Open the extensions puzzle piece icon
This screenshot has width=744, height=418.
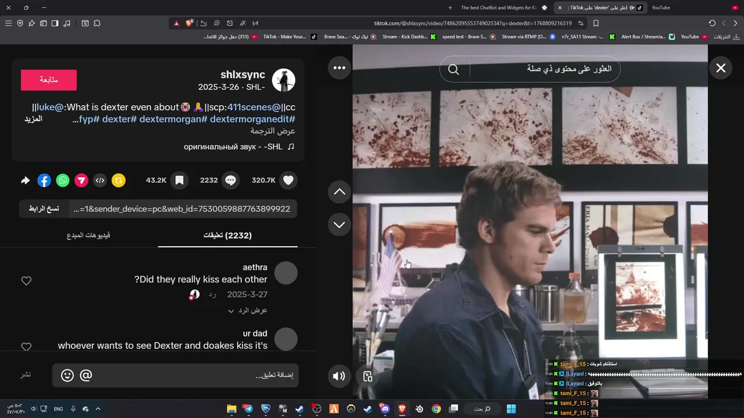pyautogui.click(x=97, y=23)
